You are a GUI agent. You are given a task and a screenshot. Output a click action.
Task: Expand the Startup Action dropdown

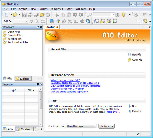[x=81, y=126]
